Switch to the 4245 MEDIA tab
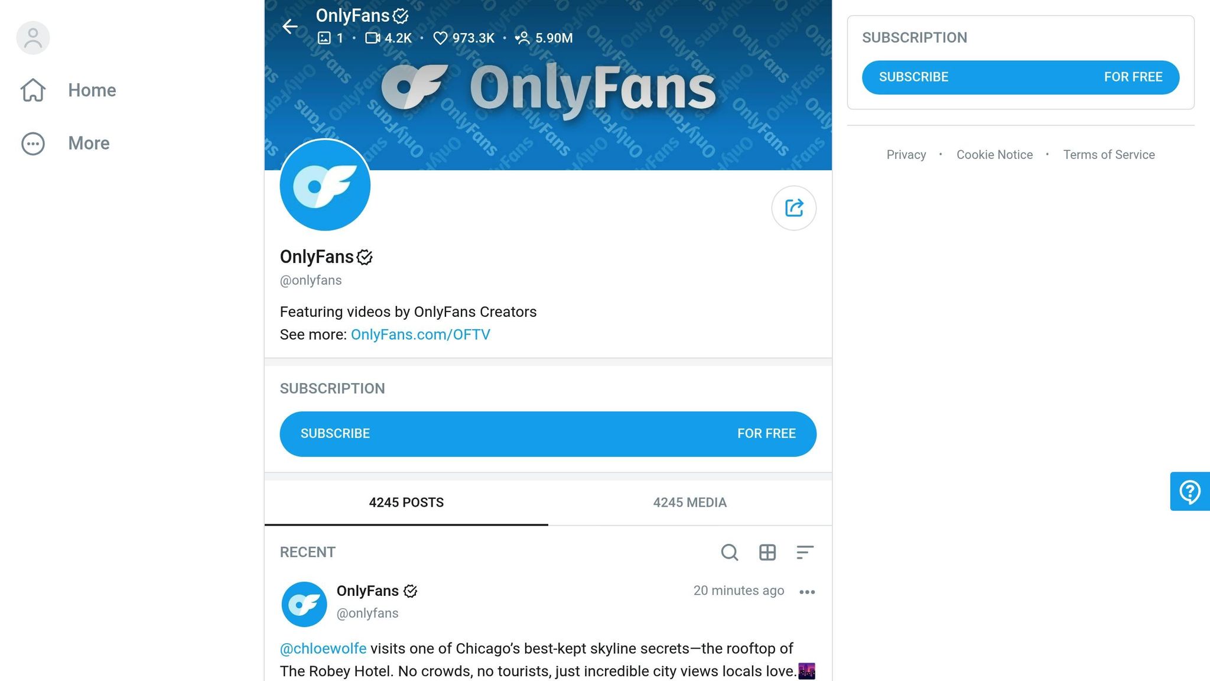 (689, 502)
